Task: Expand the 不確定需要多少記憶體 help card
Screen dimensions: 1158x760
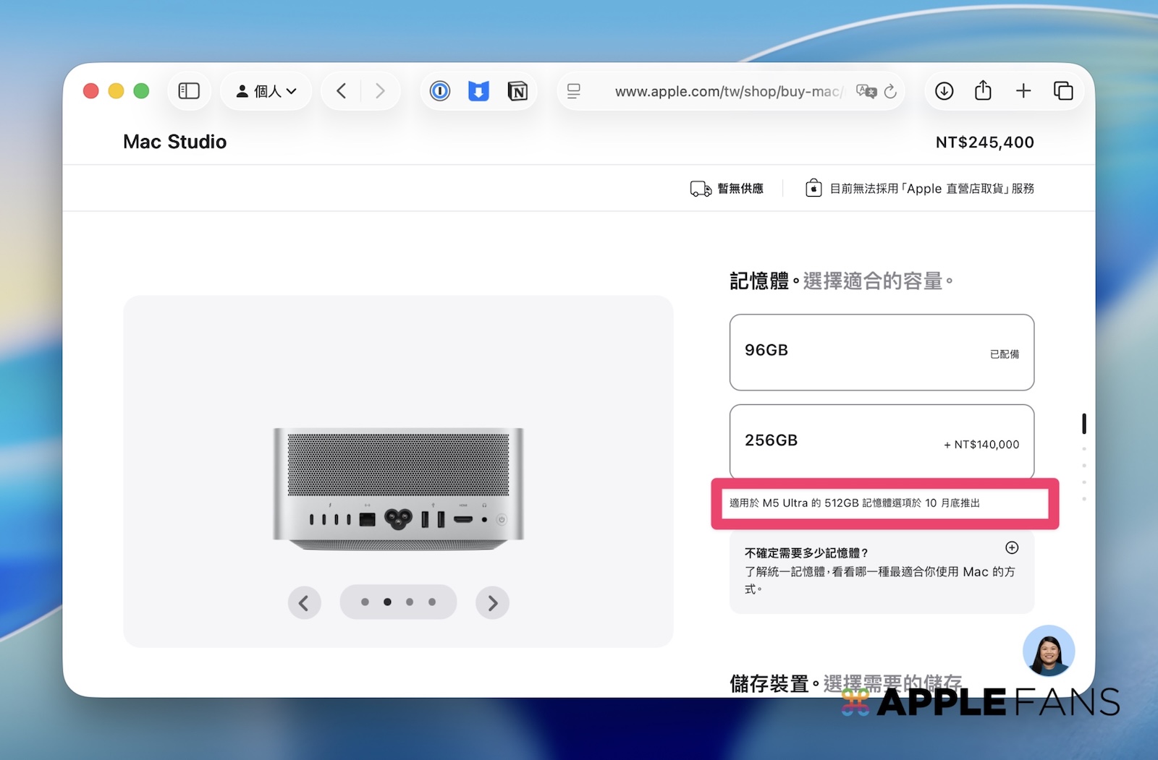Action: point(1012,547)
